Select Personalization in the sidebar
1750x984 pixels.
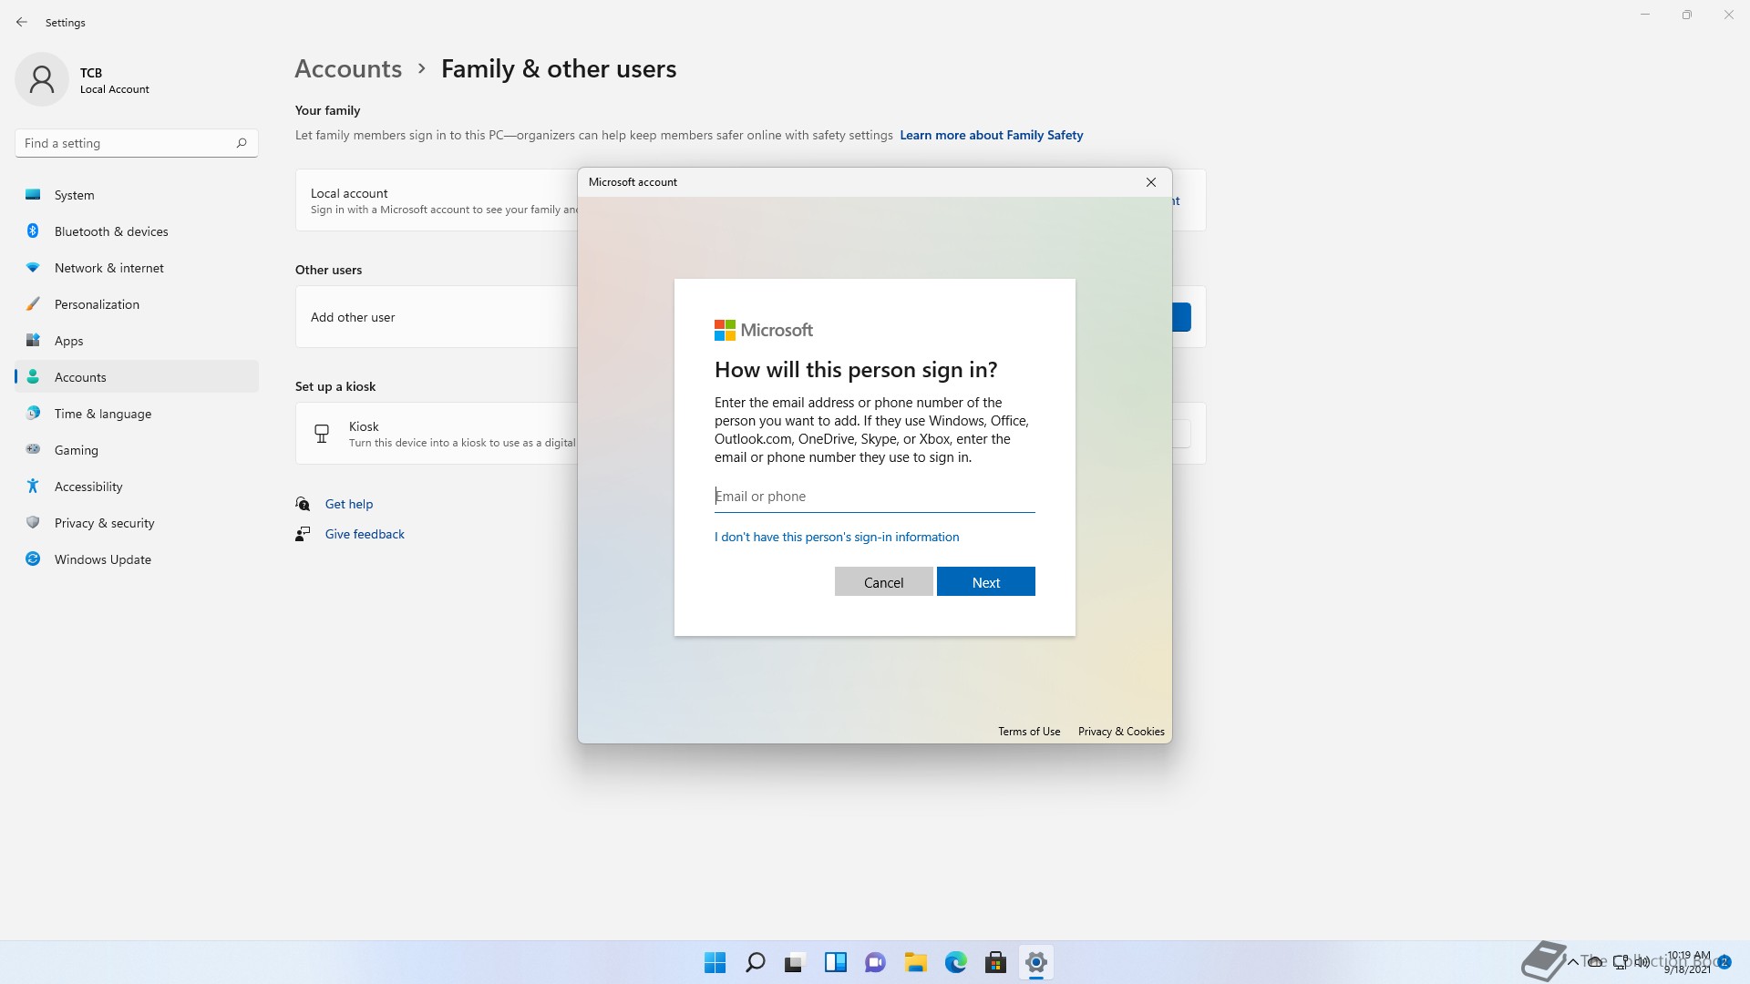[137, 304]
